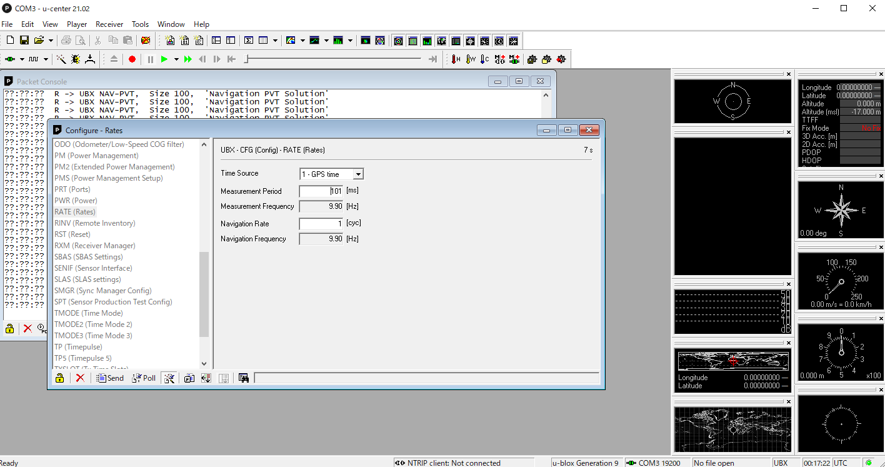The height and width of the screenshot is (467, 885).
Task: Open the Statistic view sigma icon
Action: click(249, 40)
